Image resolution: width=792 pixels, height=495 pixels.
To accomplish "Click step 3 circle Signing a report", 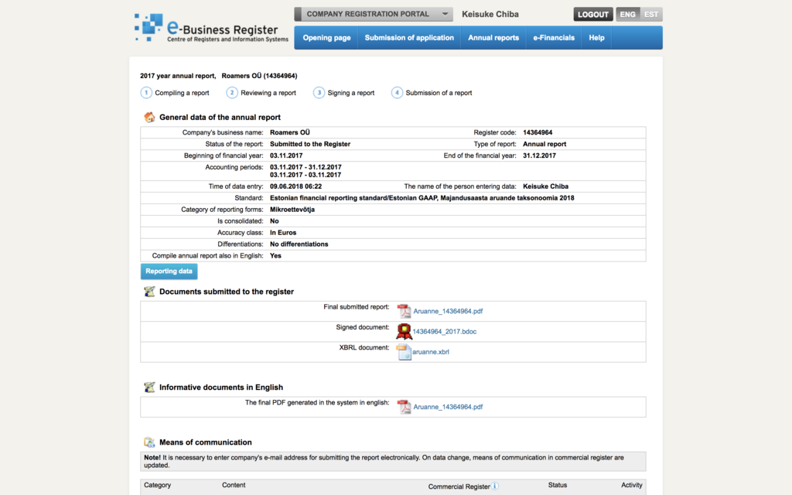I will click(x=319, y=93).
